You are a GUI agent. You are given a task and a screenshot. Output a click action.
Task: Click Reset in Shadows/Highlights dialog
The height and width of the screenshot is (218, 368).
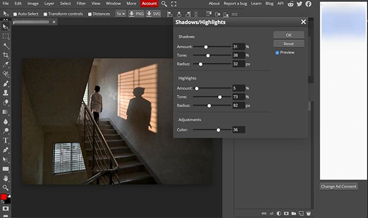289,43
